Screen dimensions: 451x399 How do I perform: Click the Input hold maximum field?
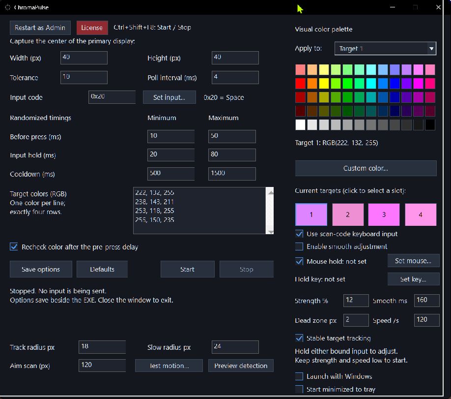(232, 155)
